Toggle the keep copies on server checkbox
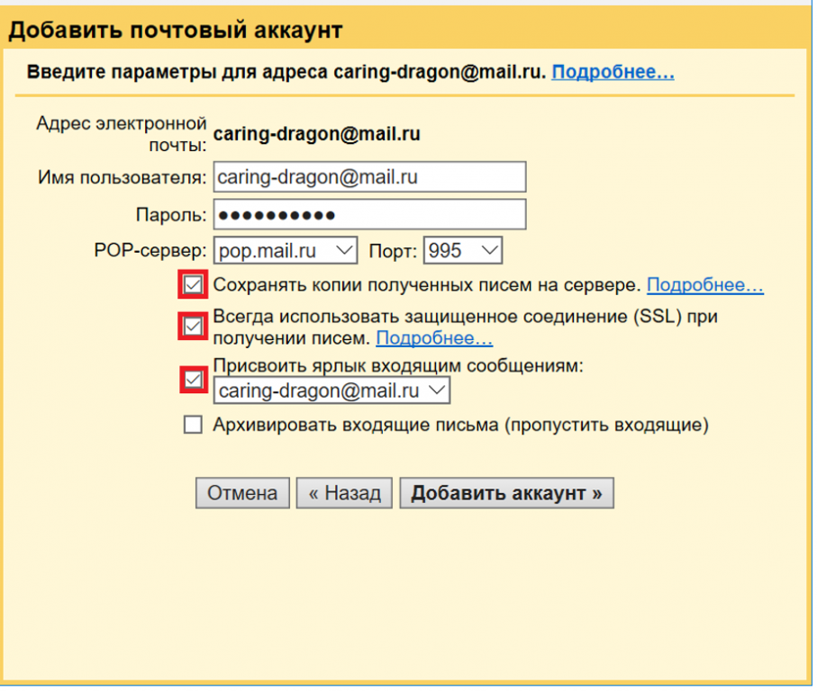817x691 pixels. coord(193,284)
